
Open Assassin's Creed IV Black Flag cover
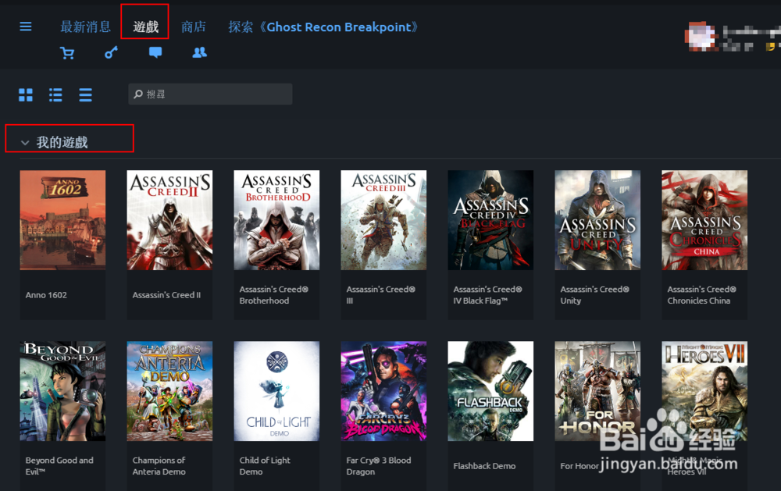490,220
